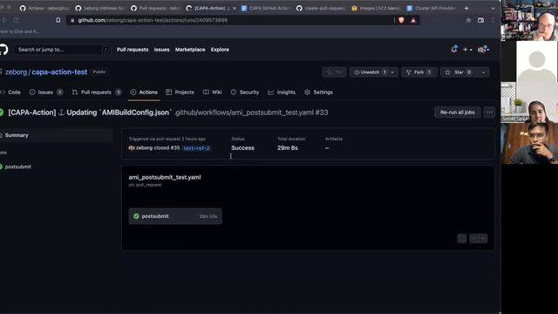Focus the Search or jump to field
The width and height of the screenshot is (558, 314).
pos(62,50)
